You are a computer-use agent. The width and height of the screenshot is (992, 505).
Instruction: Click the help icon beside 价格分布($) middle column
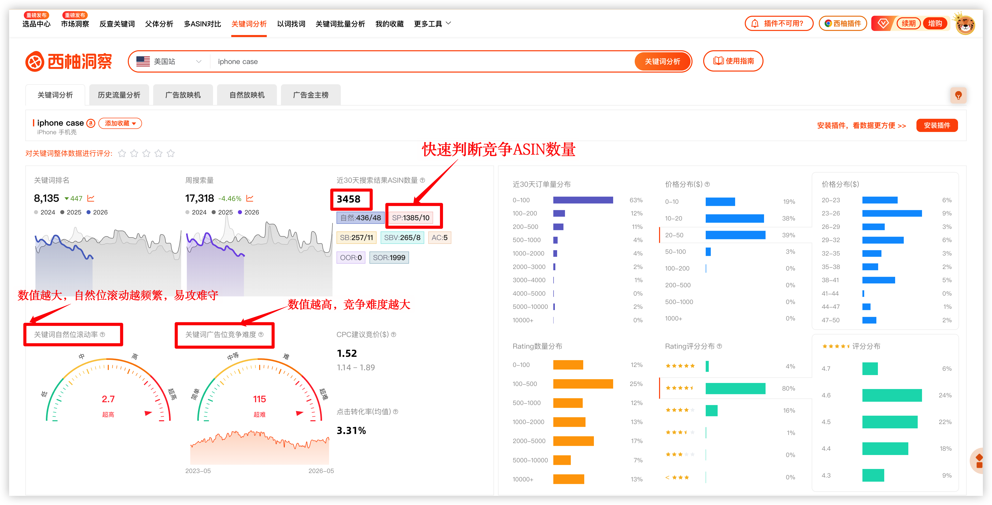click(x=707, y=184)
